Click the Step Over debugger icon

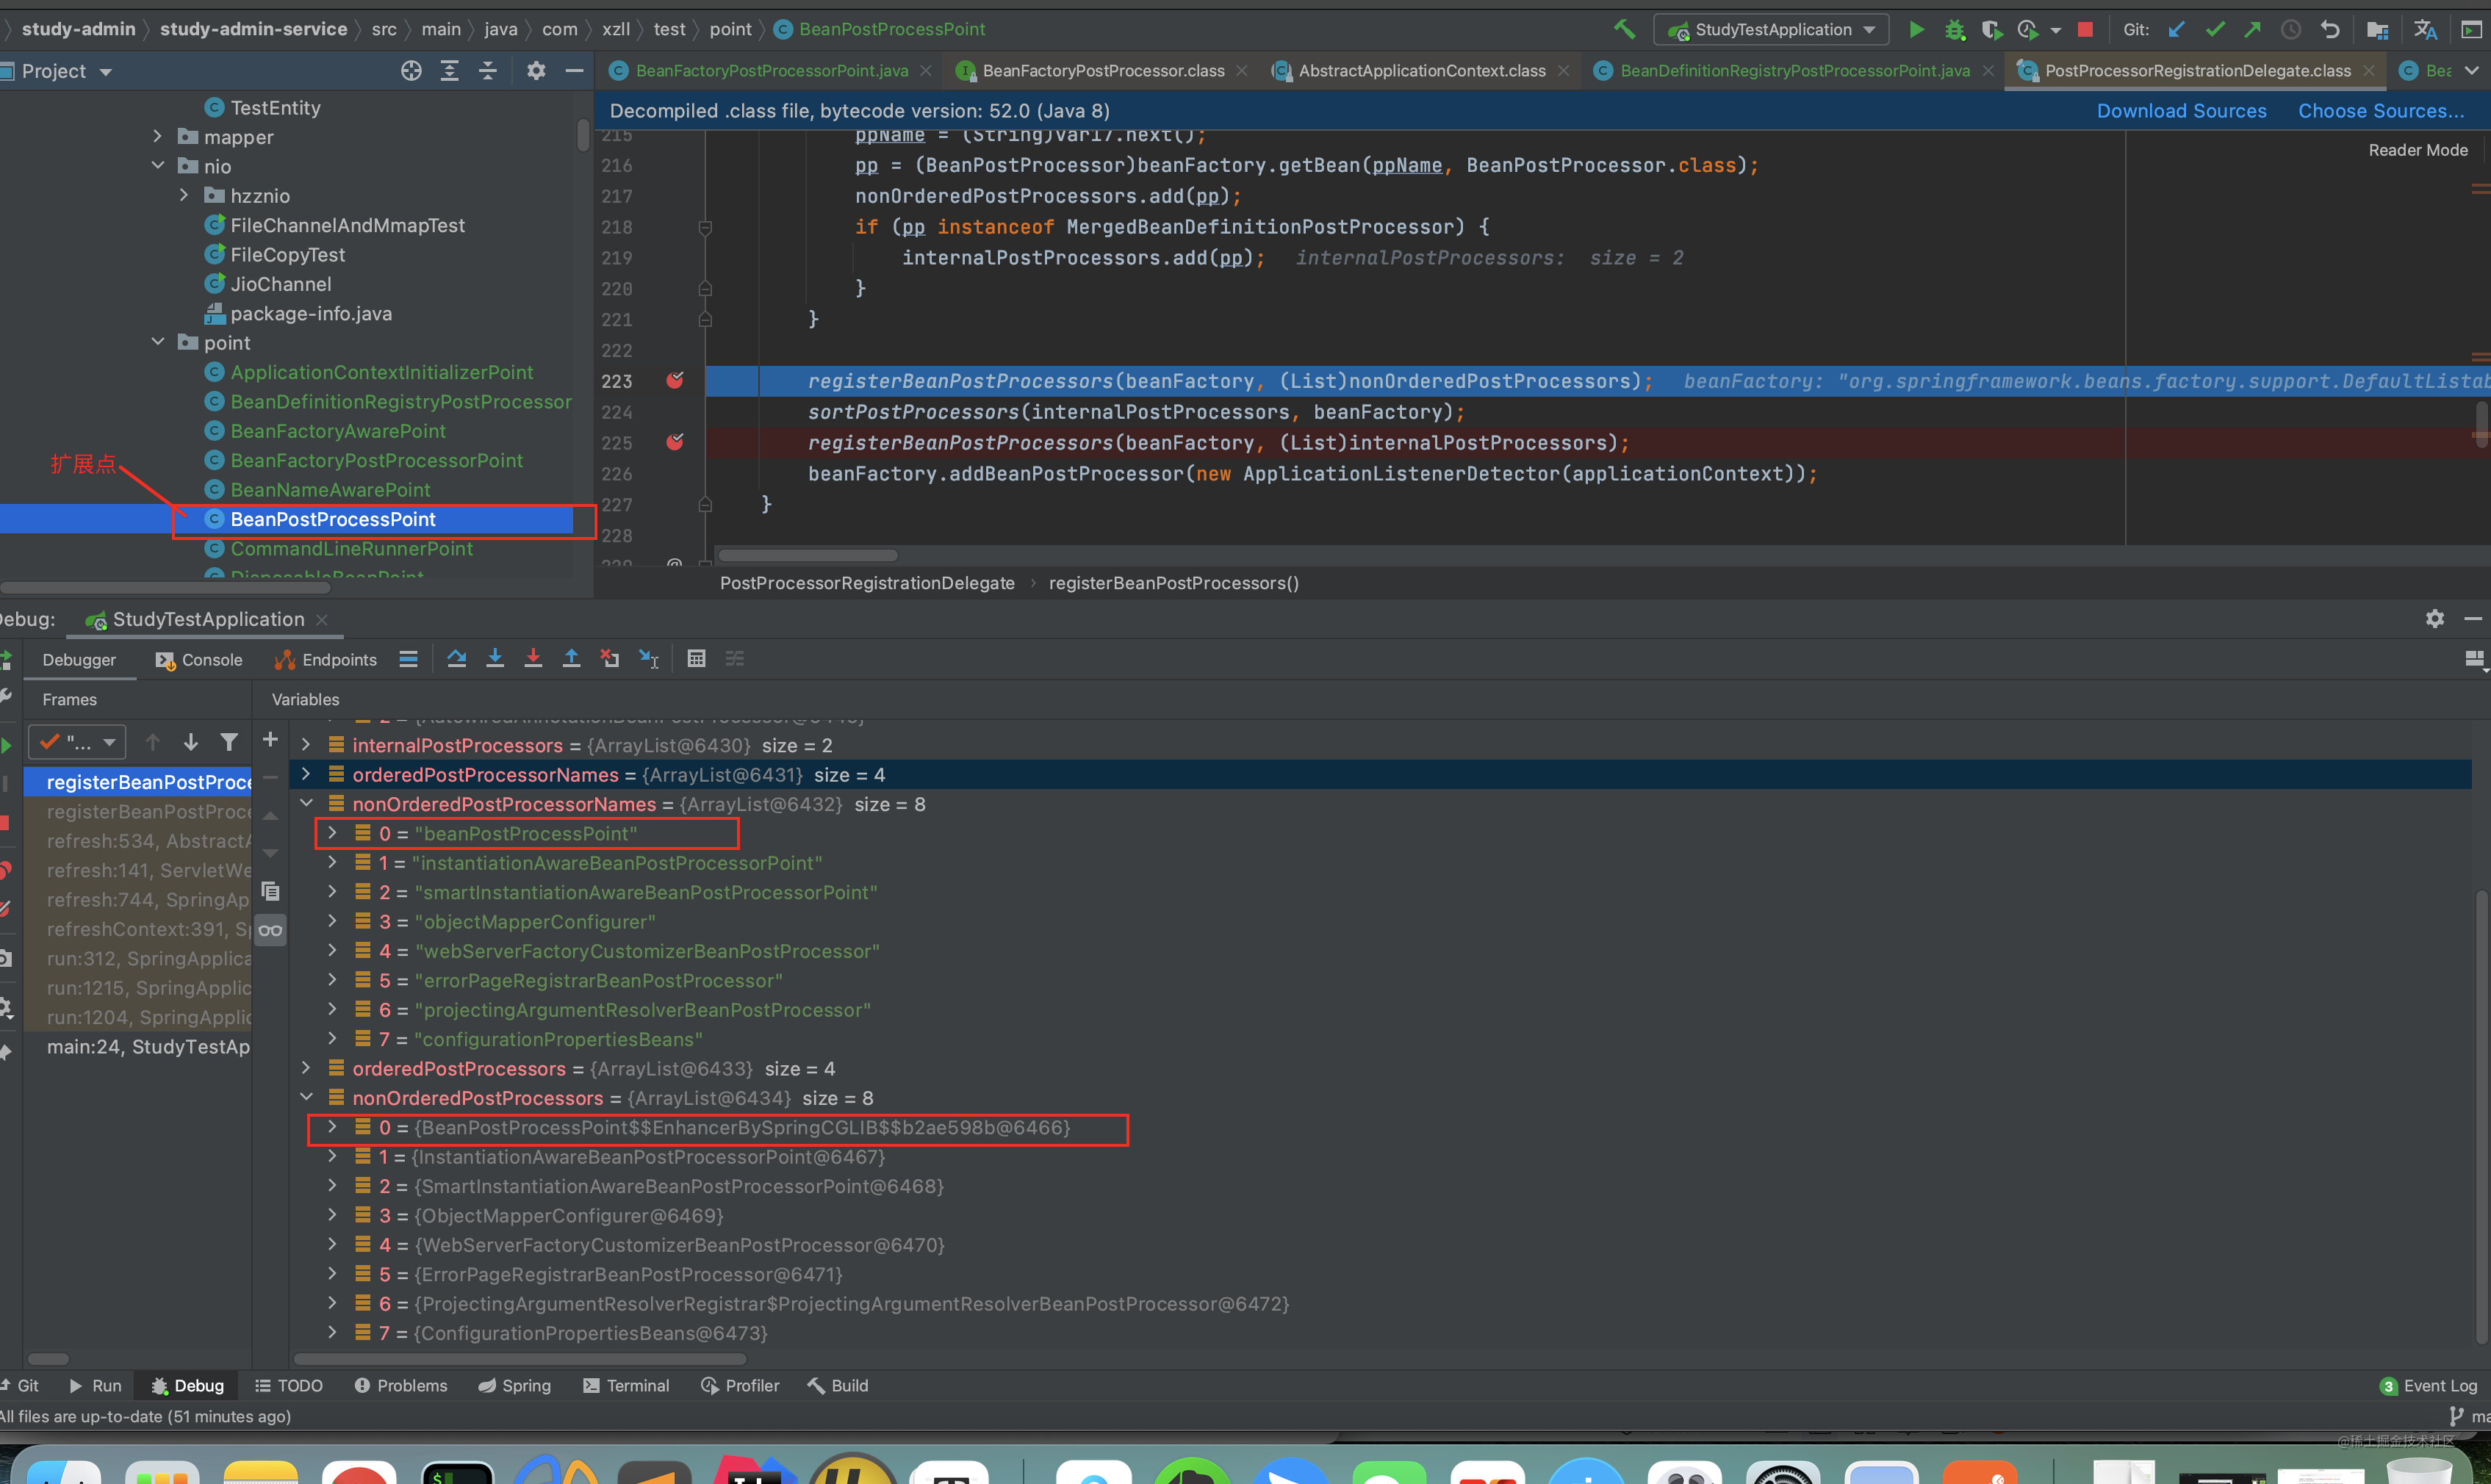tap(457, 658)
